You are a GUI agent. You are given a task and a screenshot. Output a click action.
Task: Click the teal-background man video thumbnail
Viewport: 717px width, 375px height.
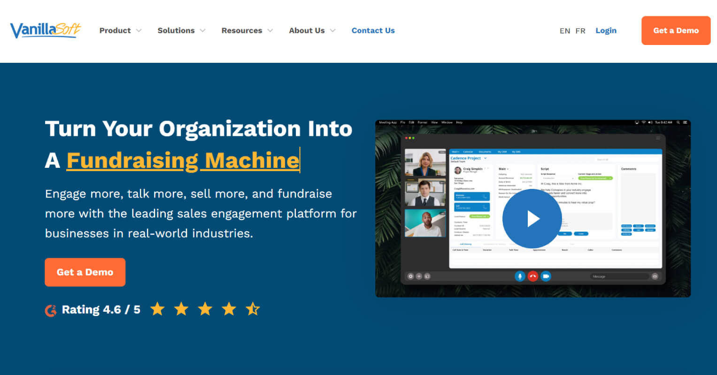click(425, 223)
